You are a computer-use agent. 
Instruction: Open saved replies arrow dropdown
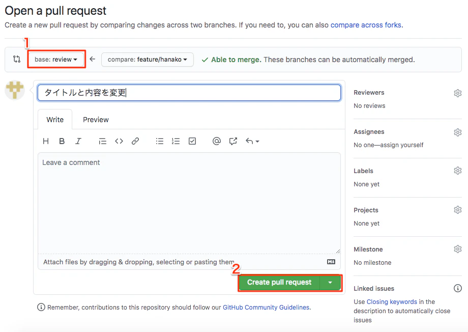[252, 141]
